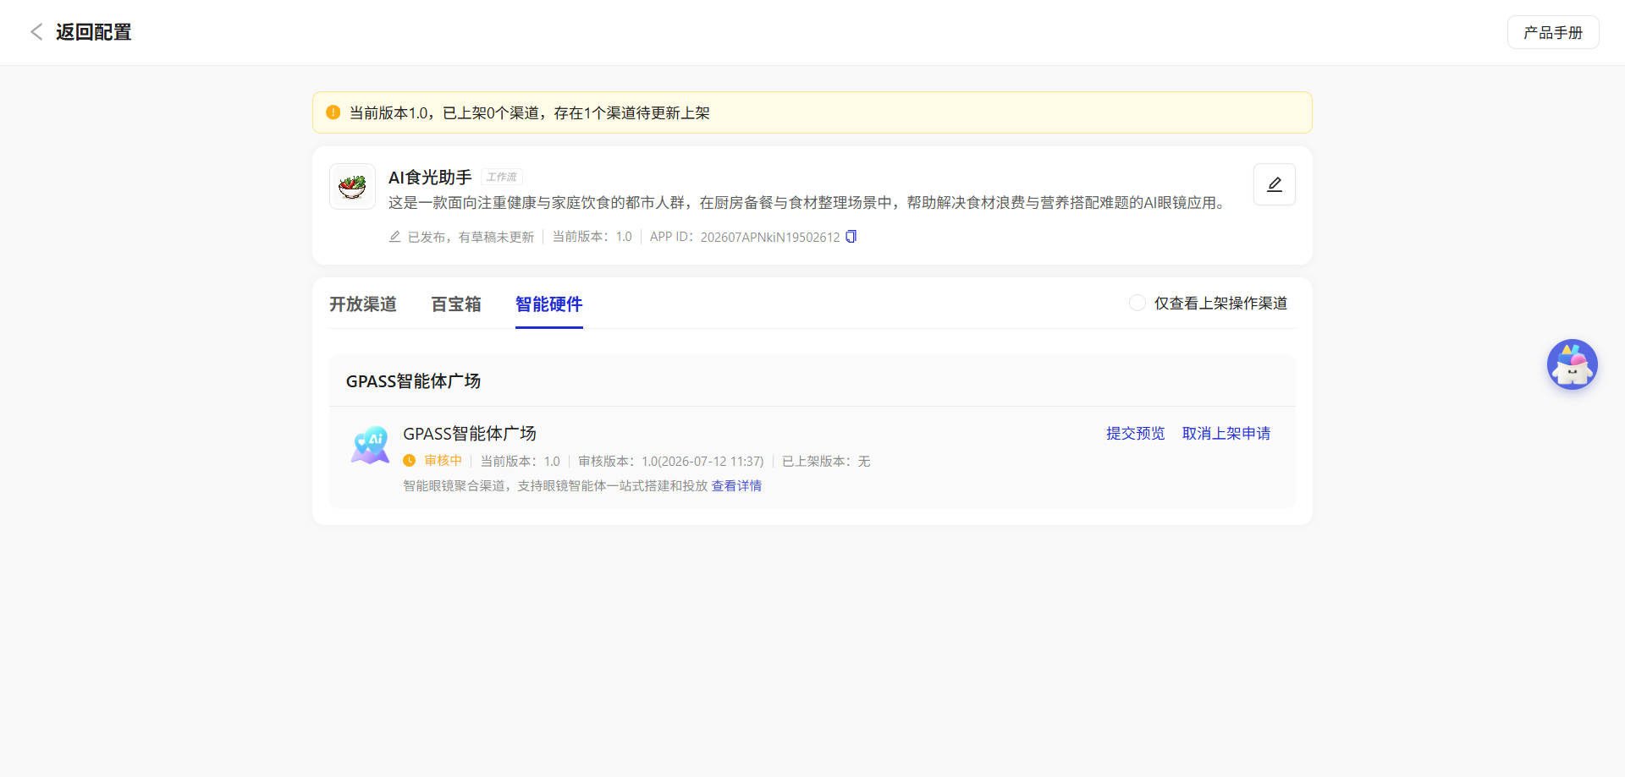Select the 智能硬件 tab

pyautogui.click(x=549, y=304)
